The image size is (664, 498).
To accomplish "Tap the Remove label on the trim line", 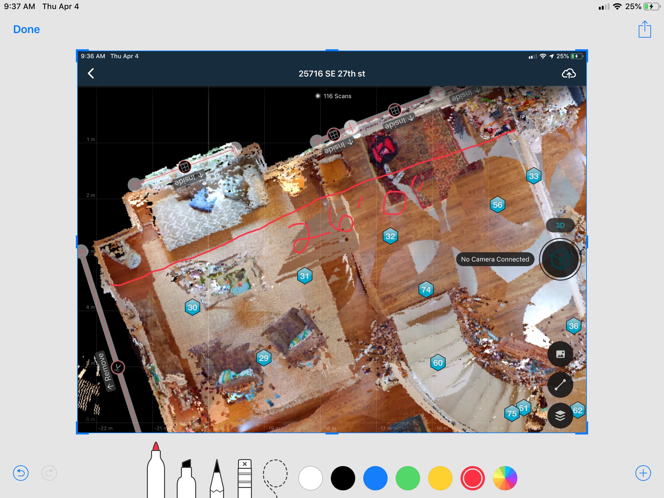I will 105,371.
